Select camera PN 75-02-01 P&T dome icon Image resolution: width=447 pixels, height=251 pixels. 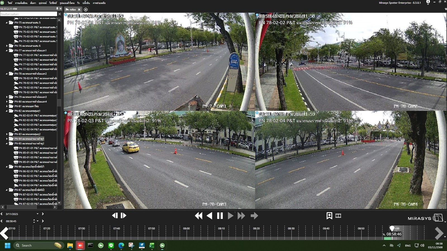tap(16, 27)
